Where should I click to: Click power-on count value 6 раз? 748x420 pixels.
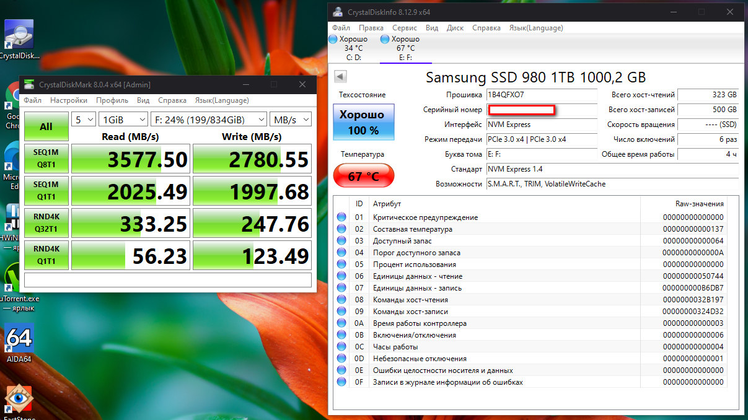tap(708, 139)
